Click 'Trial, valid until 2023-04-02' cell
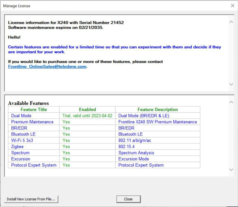Viewport: 238px width, 207px height. click(x=87, y=115)
